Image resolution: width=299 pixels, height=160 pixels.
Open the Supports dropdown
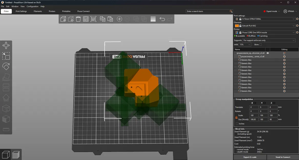tap(269, 40)
